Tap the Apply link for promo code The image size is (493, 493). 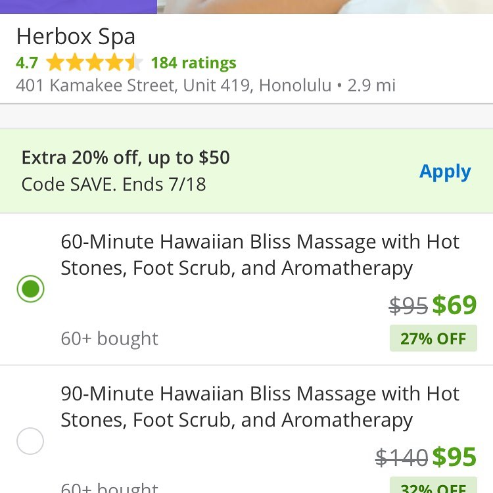pyautogui.click(x=445, y=172)
